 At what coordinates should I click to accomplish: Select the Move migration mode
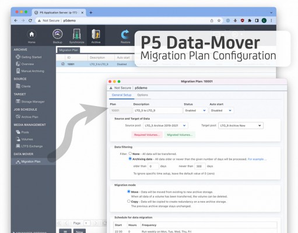tap(128, 192)
